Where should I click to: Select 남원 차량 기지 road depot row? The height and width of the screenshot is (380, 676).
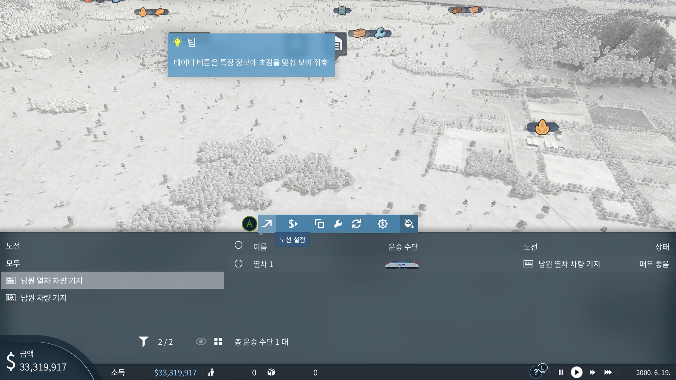(x=112, y=298)
